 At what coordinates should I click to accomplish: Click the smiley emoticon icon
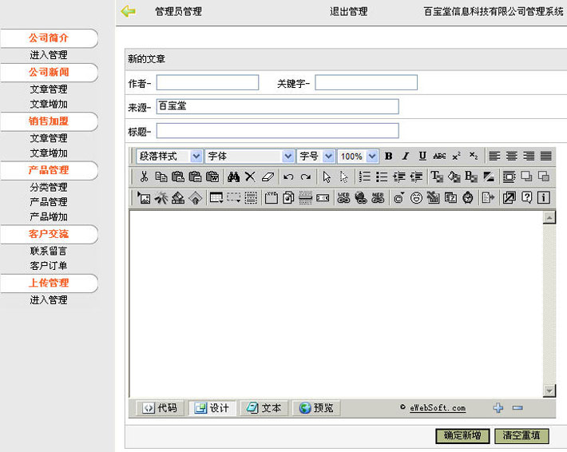(416, 198)
